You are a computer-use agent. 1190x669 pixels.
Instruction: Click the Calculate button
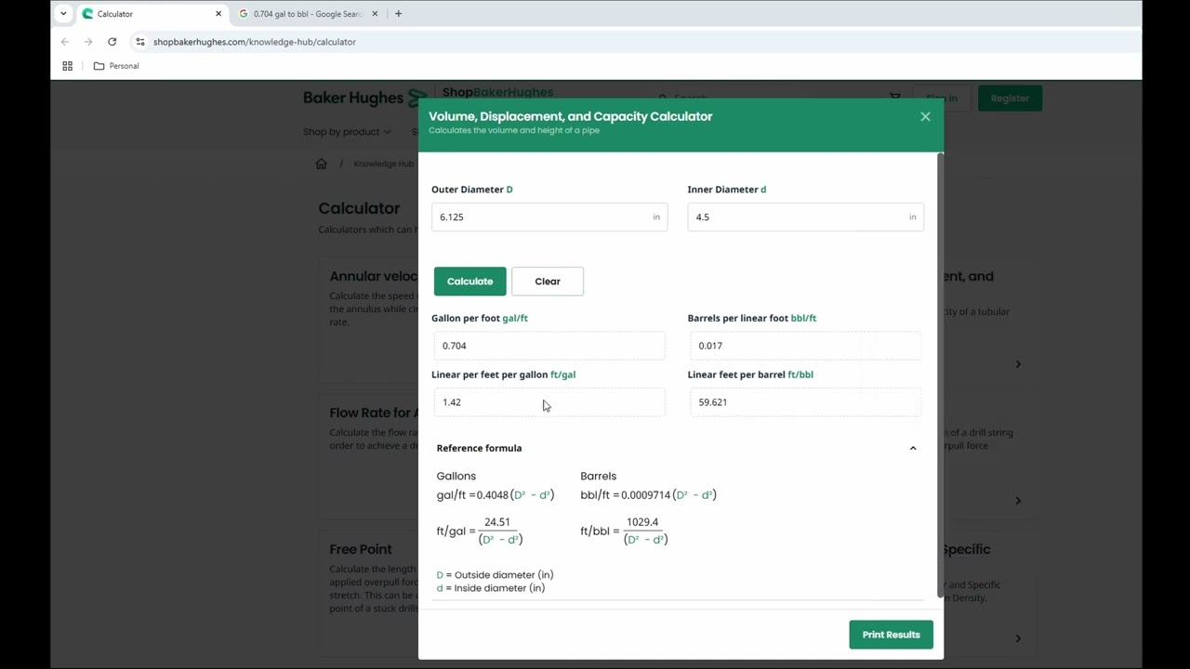coord(469,282)
